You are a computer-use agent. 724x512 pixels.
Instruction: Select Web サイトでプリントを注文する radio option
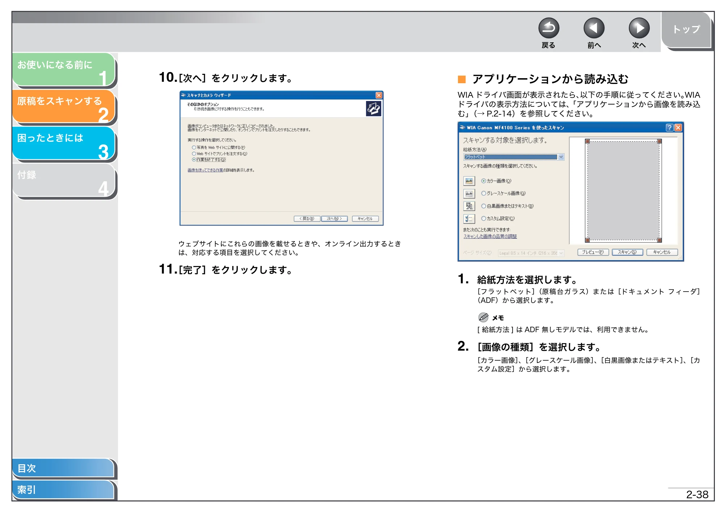[x=194, y=153]
